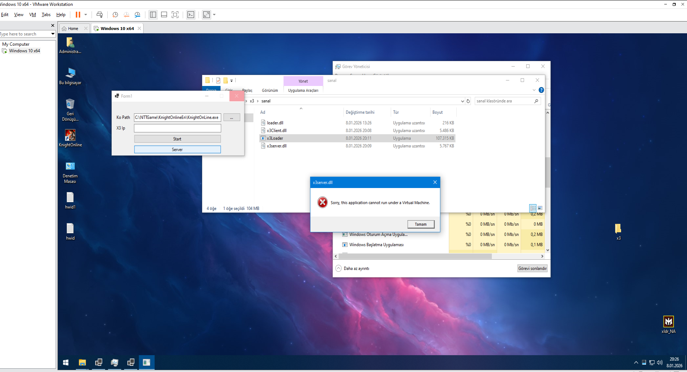
Task: Collapse Task Manager with 'Daha az ayrıntı'
Action: (x=353, y=268)
